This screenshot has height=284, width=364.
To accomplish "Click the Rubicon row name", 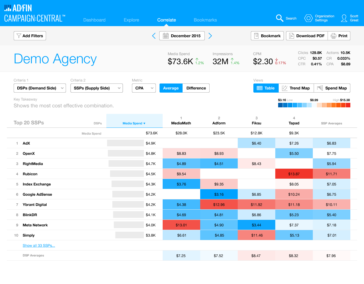I will point(30,174).
